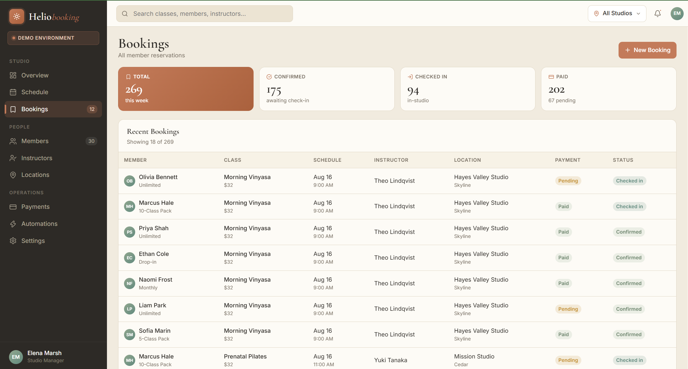
Task: Click the Status column header
Action: click(623, 160)
